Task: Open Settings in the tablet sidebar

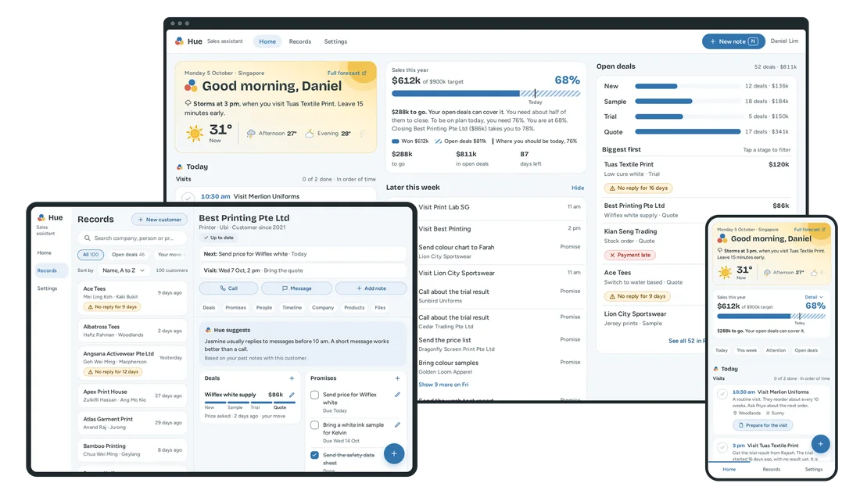Action: 47,288
